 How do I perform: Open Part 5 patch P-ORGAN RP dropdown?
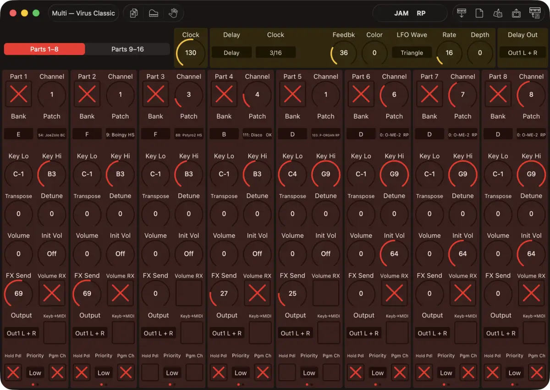pos(326,135)
